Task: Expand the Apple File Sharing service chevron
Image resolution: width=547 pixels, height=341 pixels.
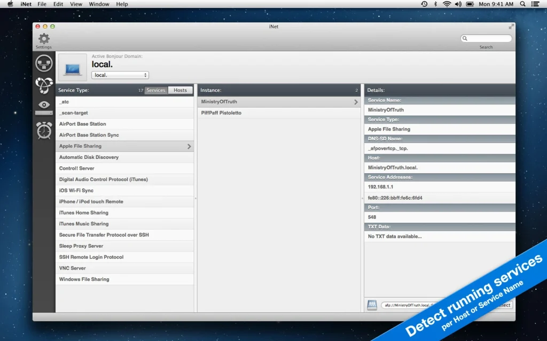Action: point(188,145)
